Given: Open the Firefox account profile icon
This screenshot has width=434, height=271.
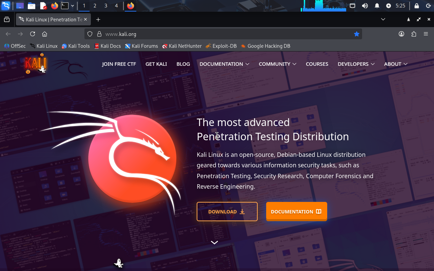Looking at the screenshot, I should [x=401, y=34].
